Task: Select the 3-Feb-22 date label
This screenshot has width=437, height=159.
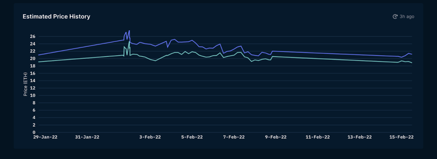Action: tap(151, 137)
